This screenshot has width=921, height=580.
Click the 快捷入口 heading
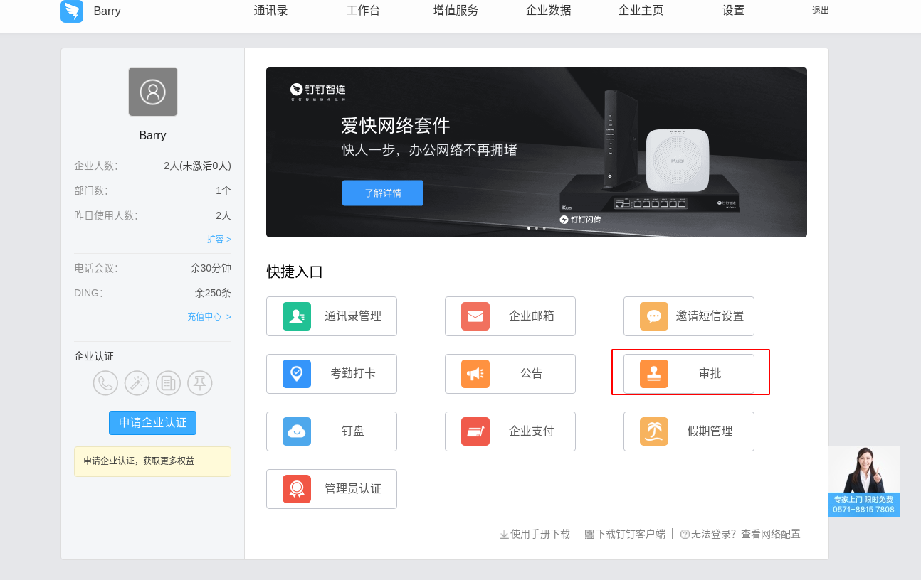pyautogui.click(x=295, y=272)
